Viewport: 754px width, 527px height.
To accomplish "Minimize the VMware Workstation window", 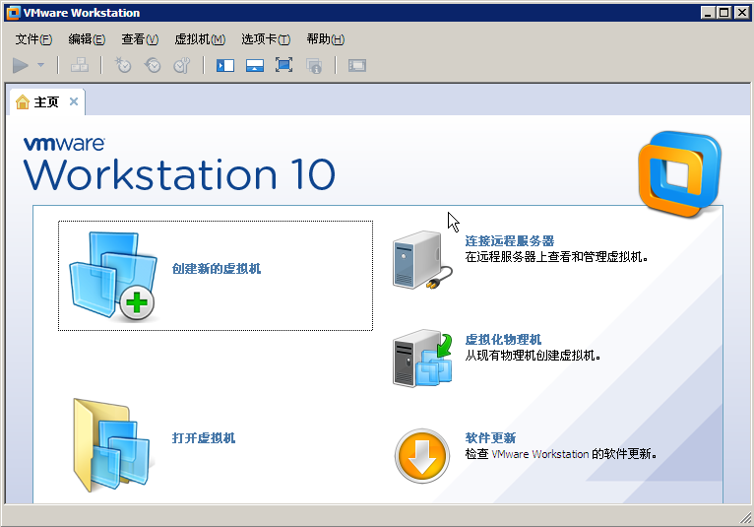I will [x=707, y=13].
